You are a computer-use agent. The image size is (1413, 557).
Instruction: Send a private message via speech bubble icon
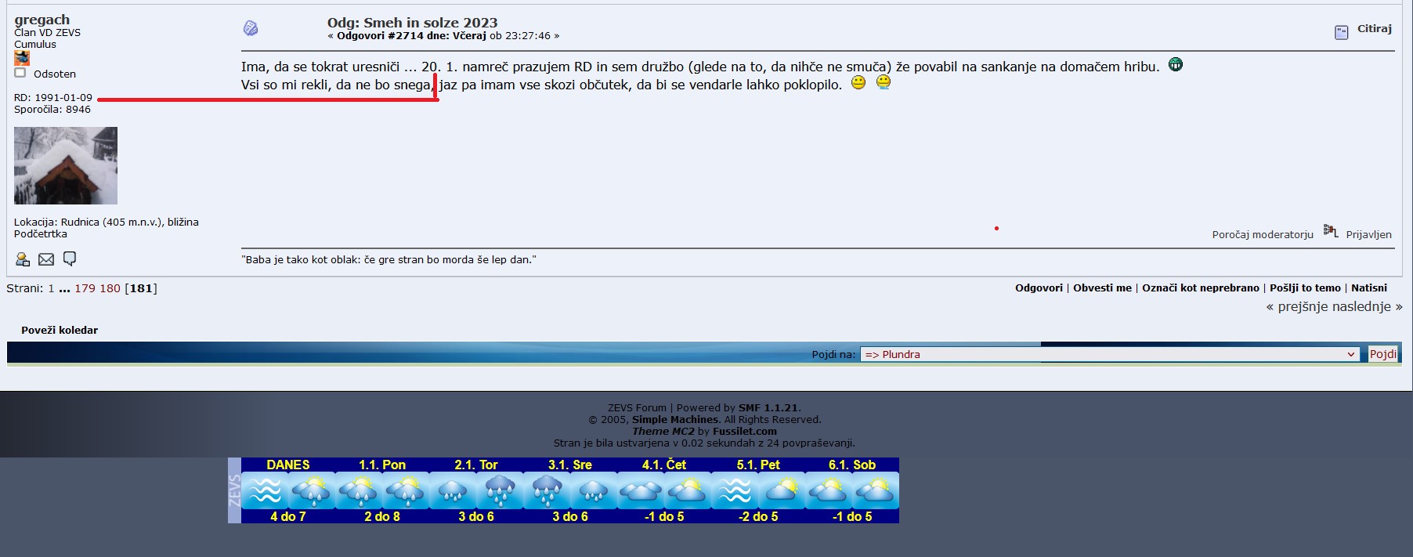pos(70,259)
